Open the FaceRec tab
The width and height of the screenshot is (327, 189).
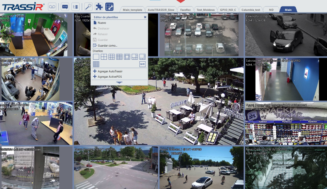pos(185,10)
